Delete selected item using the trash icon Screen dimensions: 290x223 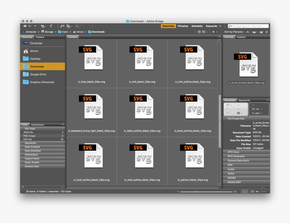(x=267, y=31)
